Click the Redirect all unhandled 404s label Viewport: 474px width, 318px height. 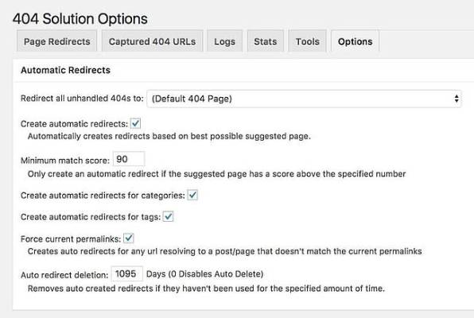(x=82, y=99)
